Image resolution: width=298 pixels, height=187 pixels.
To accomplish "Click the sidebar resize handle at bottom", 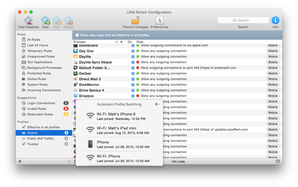I will pyautogui.click(x=69, y=161).
